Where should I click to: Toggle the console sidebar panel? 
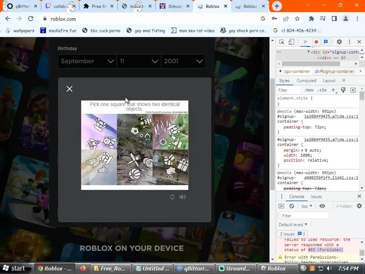tap(282, 206)
